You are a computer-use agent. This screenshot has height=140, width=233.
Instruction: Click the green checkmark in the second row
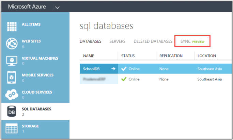124,79
